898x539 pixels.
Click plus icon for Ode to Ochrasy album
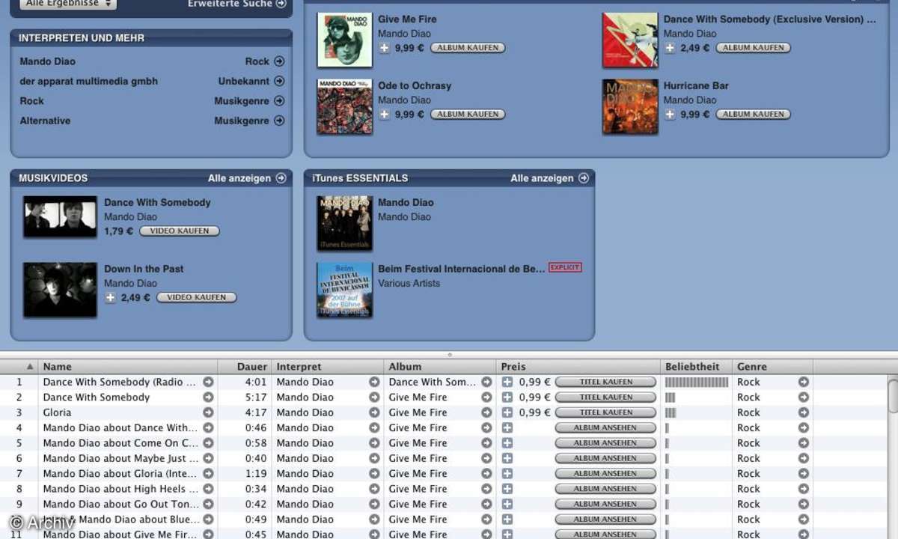click(x=385, y=115)
